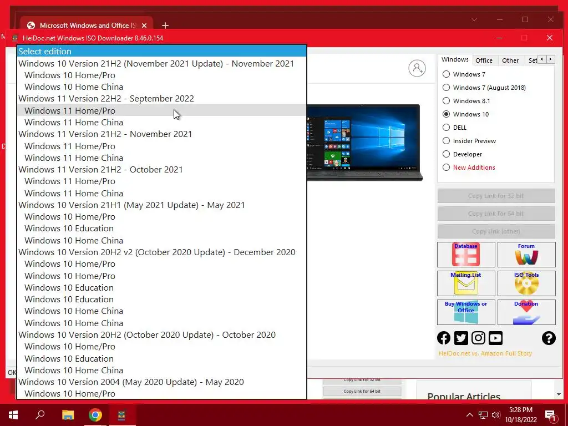Click the taskbar clock showing 5:28 PM
This screenshot has height=426, width=568.
(521, 415)
